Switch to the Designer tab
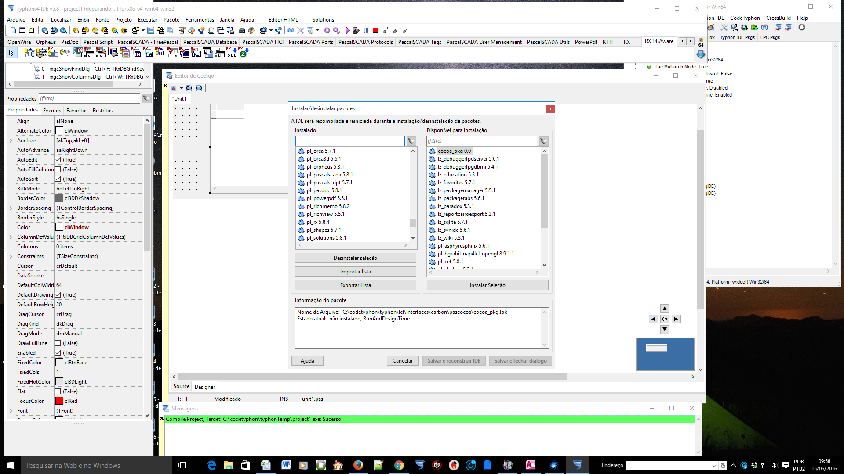The width and height of the screenshot is (844, 474). click(205, 387)
